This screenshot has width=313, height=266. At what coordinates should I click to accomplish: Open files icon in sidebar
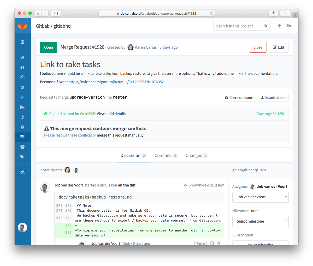pos(22,77)
